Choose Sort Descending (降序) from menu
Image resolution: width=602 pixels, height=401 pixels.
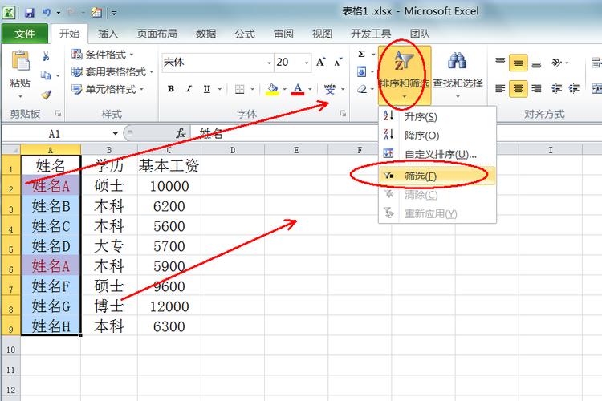tap(437, 135)
